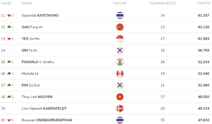The image size is (212, 124).
Task: Open PUSARLA V. Sindhu player link
Action: (x=38, y=62)
